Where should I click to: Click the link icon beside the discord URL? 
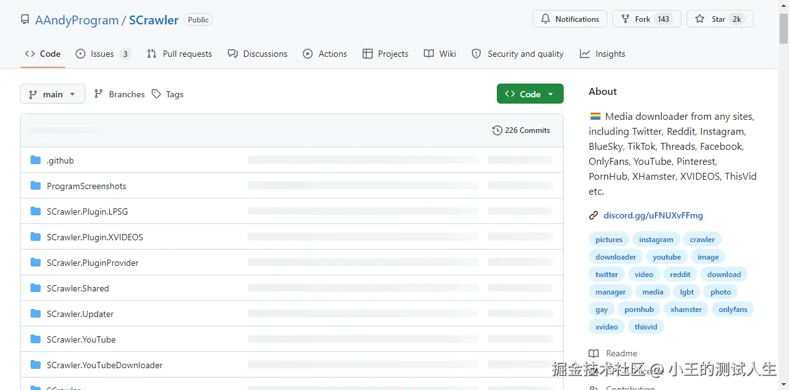coord(594,215)
